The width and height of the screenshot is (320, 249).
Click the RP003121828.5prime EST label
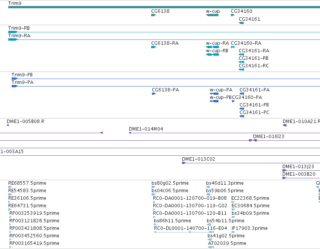point(34,221)
